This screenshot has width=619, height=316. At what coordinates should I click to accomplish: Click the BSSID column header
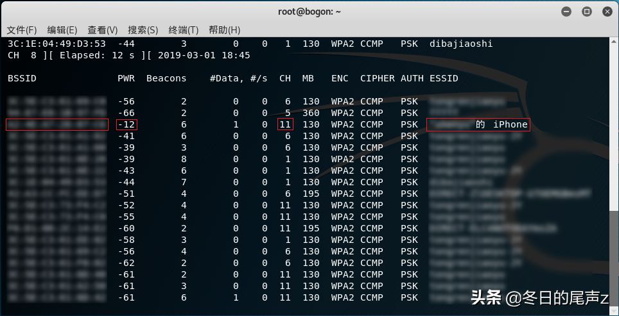22,78
